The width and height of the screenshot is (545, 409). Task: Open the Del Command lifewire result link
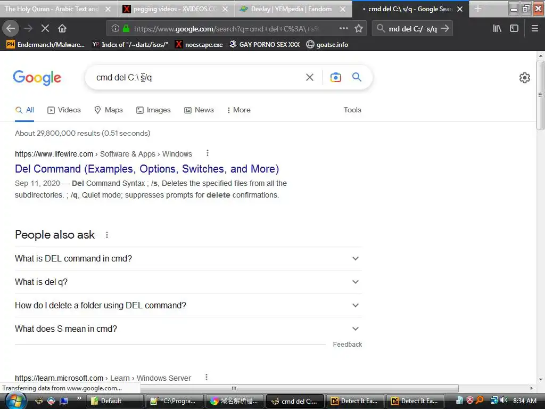pos(147,169)
